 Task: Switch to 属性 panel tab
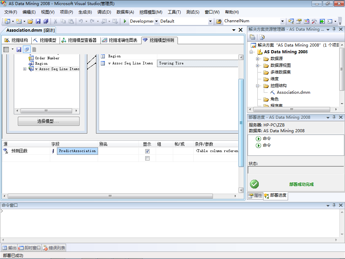(255, 196)
